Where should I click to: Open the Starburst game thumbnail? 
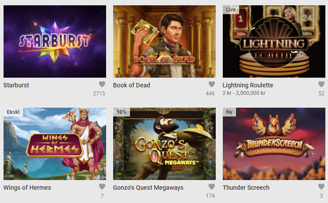click(x=55, y=41)
